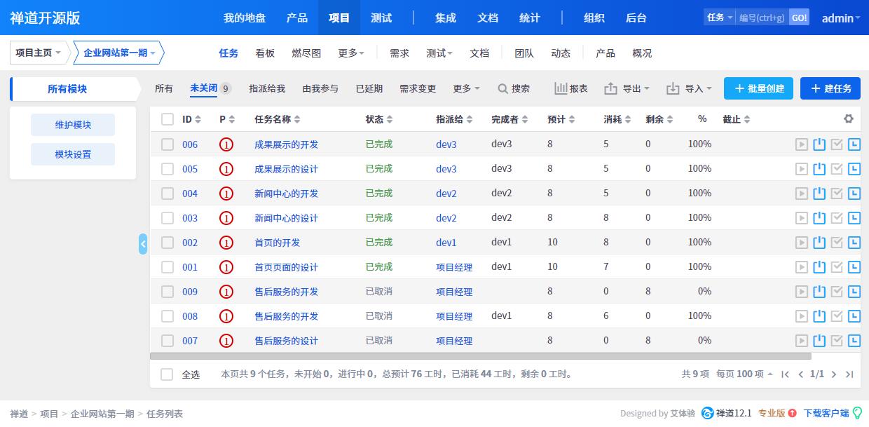Open the 企业网站第一期 project dropdown
The height and width of the screenshot is (427, 869).
119,53
